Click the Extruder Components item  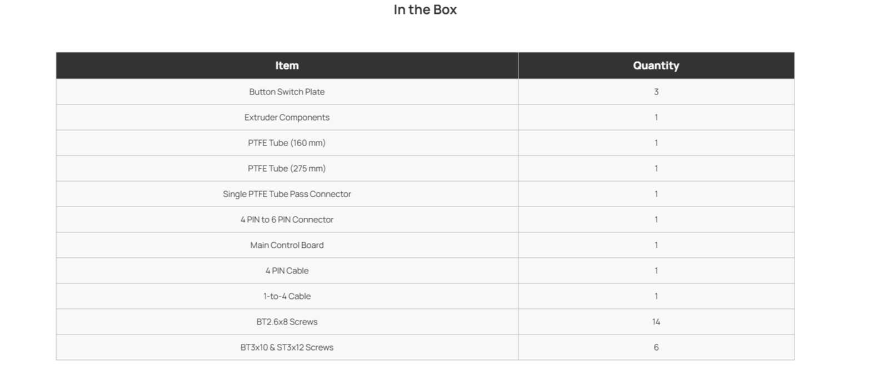click(x=287, y=117)
